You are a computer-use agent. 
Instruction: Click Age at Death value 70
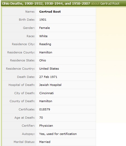[41, 118]
